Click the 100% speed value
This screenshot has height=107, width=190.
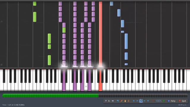click(x=159, y=101)
